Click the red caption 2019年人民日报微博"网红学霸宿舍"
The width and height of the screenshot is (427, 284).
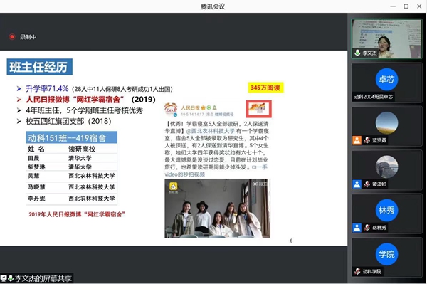pos(77,214)
